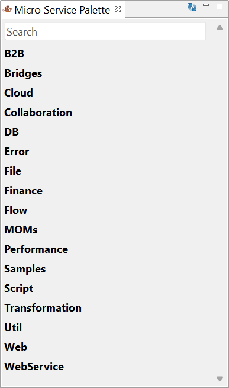Minimize the palette view panel

(x=206, y=5)
